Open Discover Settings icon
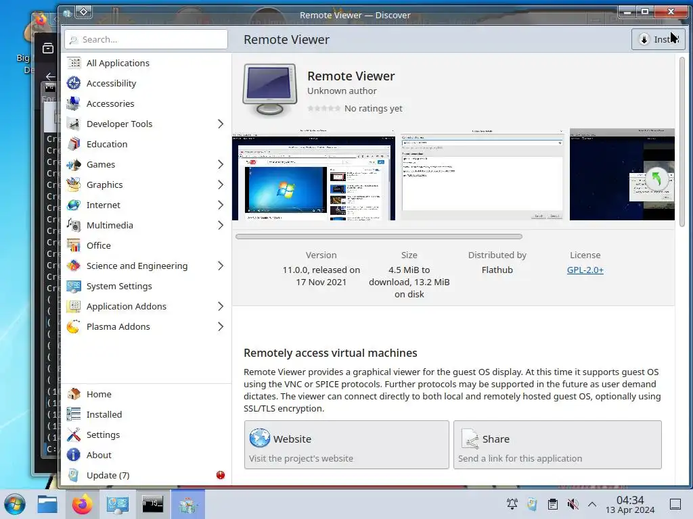 tap(74, 435)
